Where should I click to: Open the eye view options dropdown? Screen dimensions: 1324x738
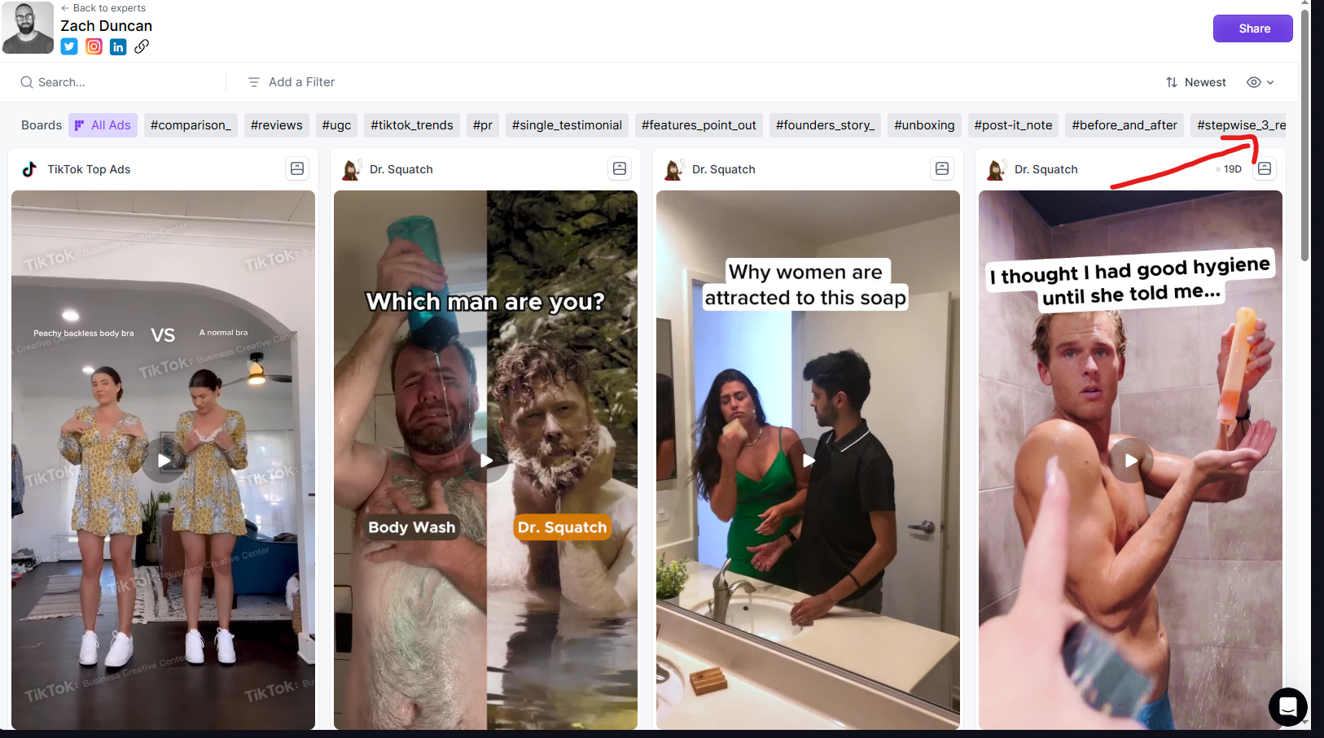[1260, 82]
